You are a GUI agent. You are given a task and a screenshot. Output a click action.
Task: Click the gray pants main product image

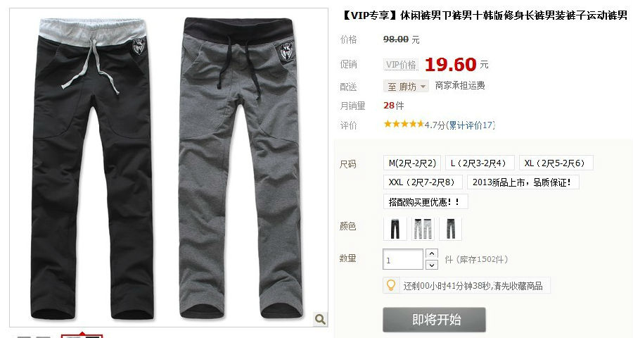click(x=241, y=168)
